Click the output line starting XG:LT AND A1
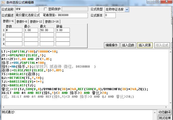Viewport: 173px width, 120px height. point(55,93)
